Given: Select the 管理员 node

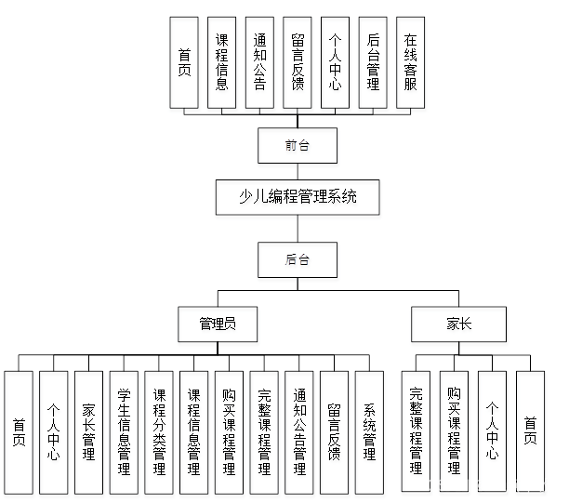Looking at the screenshot, I should [x=218, y=324].
